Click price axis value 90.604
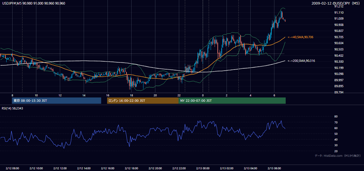Screen dimensions: 364x171 coord(339,43)
